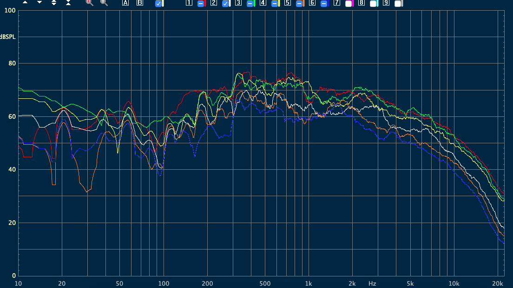This screenshot has height=288, width=513.
Task: Toggle the blue trace 6 checkbox
Action: coord(324,4)
